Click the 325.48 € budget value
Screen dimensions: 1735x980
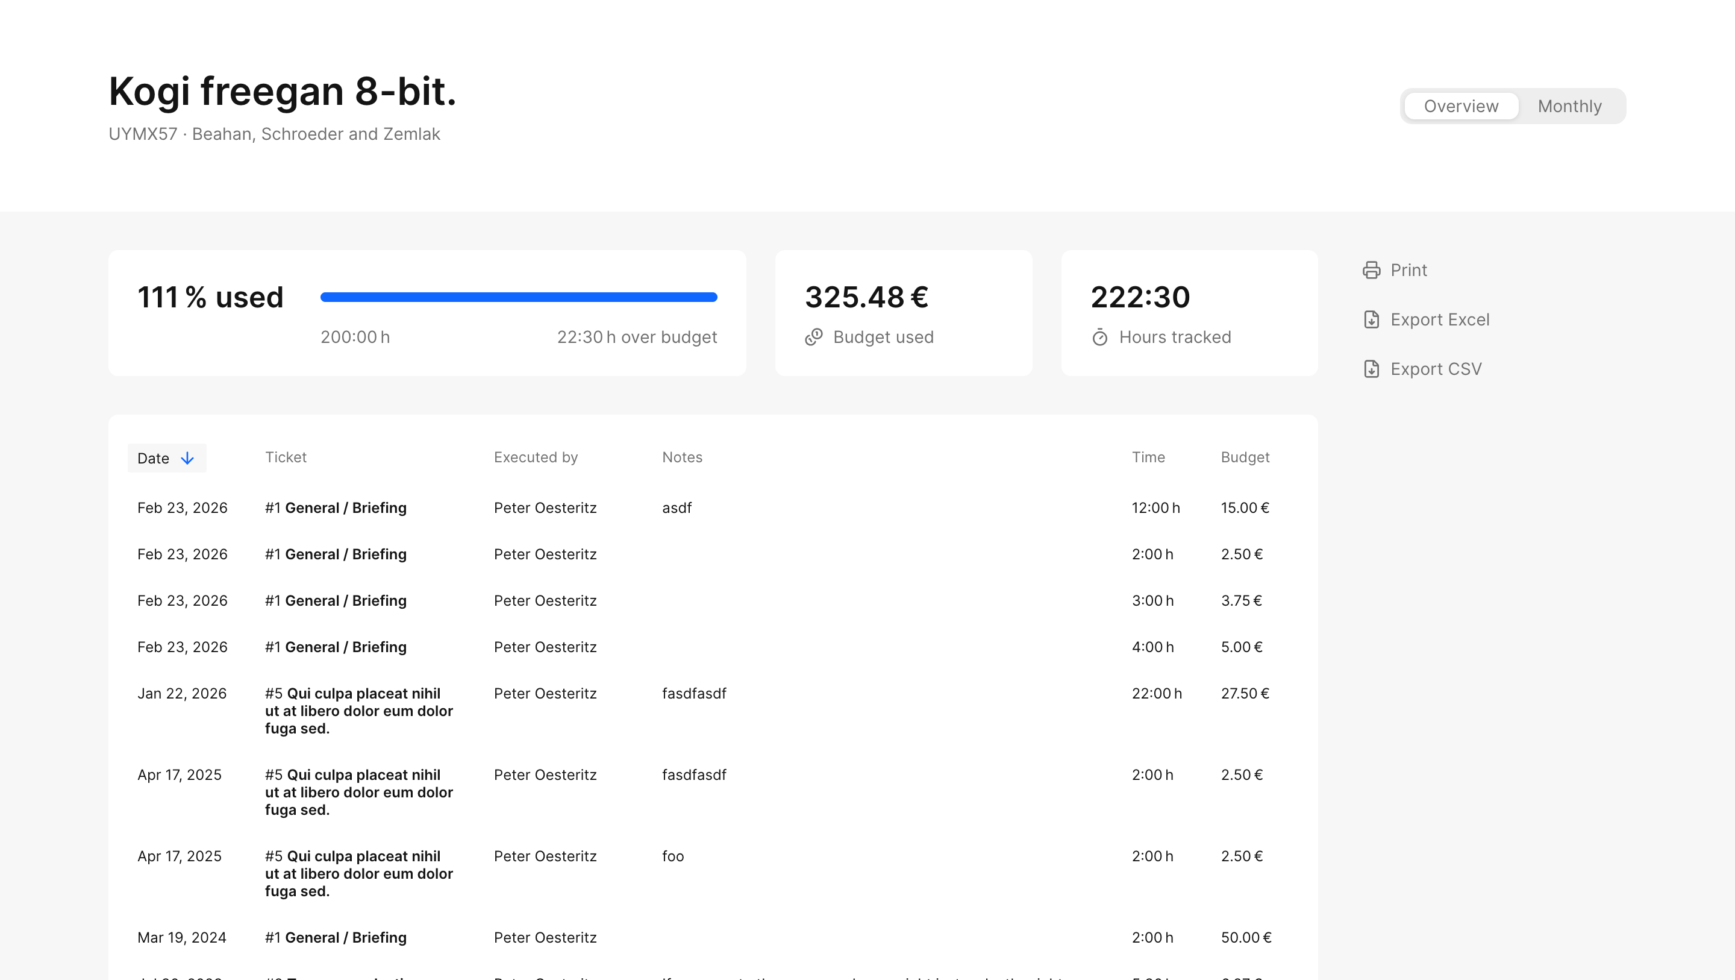[866, 297]
